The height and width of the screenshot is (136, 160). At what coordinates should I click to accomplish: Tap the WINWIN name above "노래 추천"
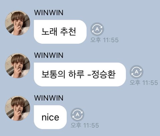point(49,13)
